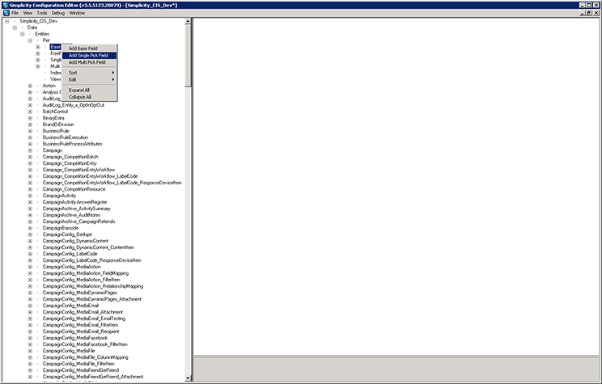Image resolution: width=602 pixels, height=384 pixels.
Task: Select CampaignConfig_DynamicContent tree item
Action: (75, 241)
